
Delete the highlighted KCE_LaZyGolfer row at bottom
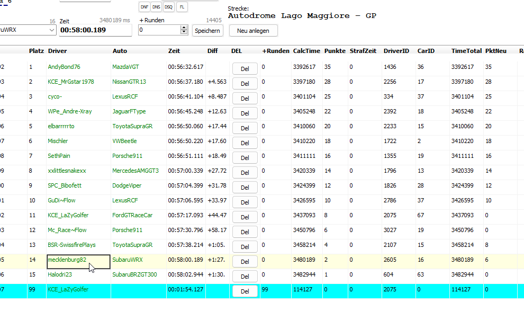[245, 291]
